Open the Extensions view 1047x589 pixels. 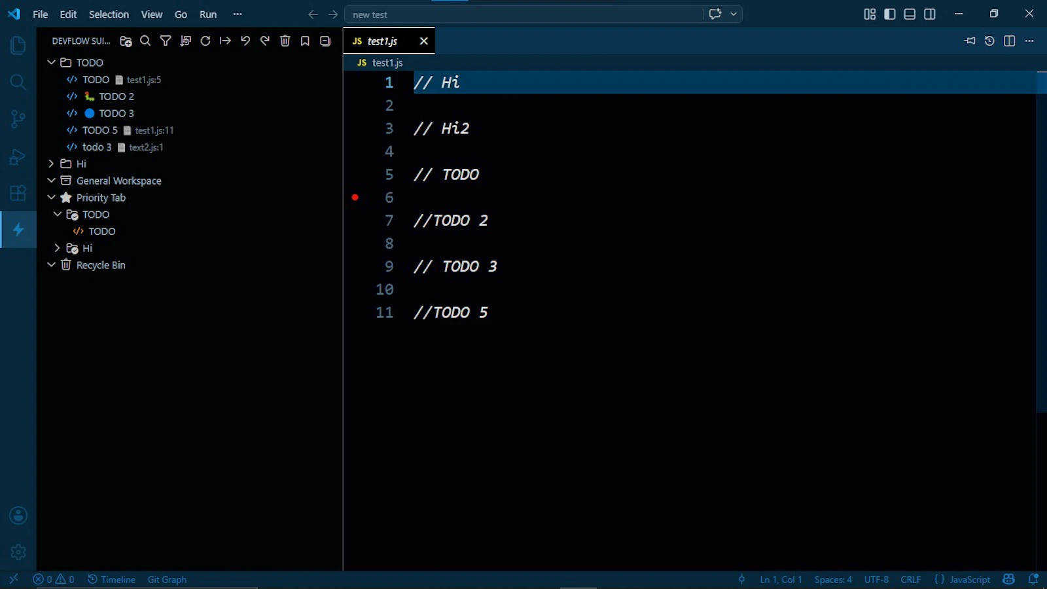[18, 193]
